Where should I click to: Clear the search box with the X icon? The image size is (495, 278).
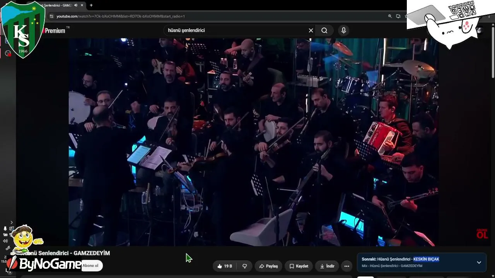[x=311, y=31]
